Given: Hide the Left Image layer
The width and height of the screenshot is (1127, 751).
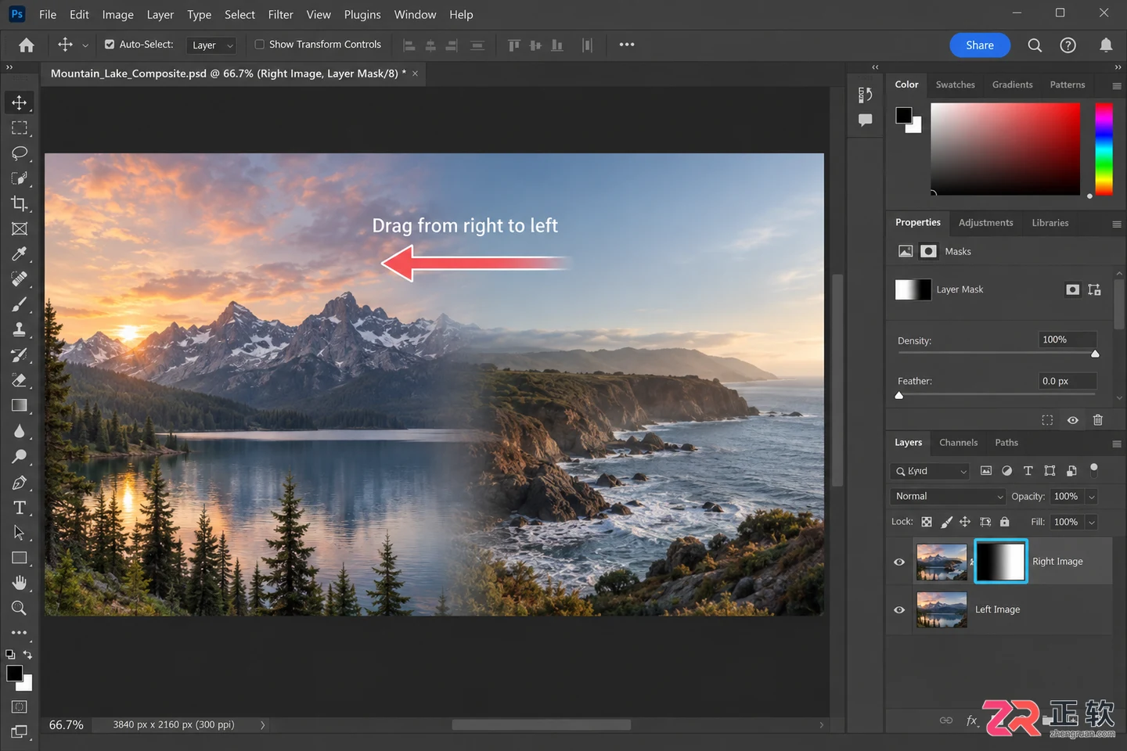Looking at the screenshot, I should click(899, 609).
